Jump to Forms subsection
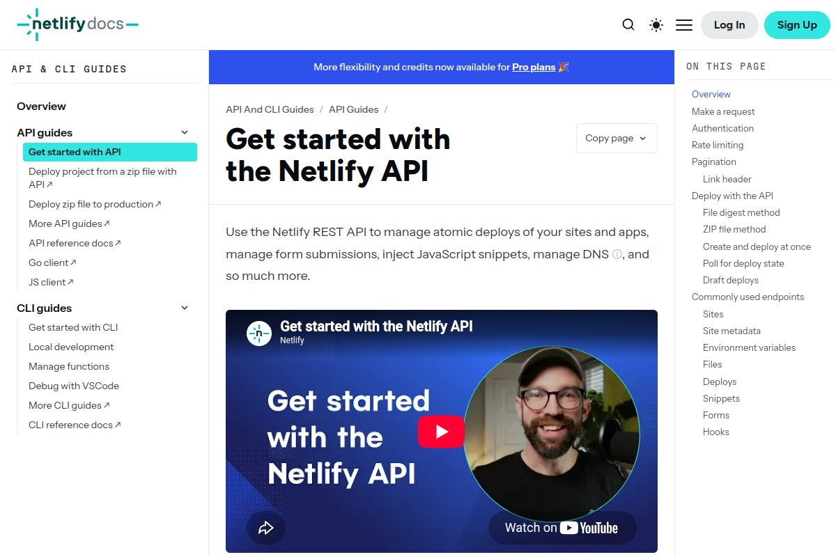Viewport: 836px width, 557px height. point(716,415)
